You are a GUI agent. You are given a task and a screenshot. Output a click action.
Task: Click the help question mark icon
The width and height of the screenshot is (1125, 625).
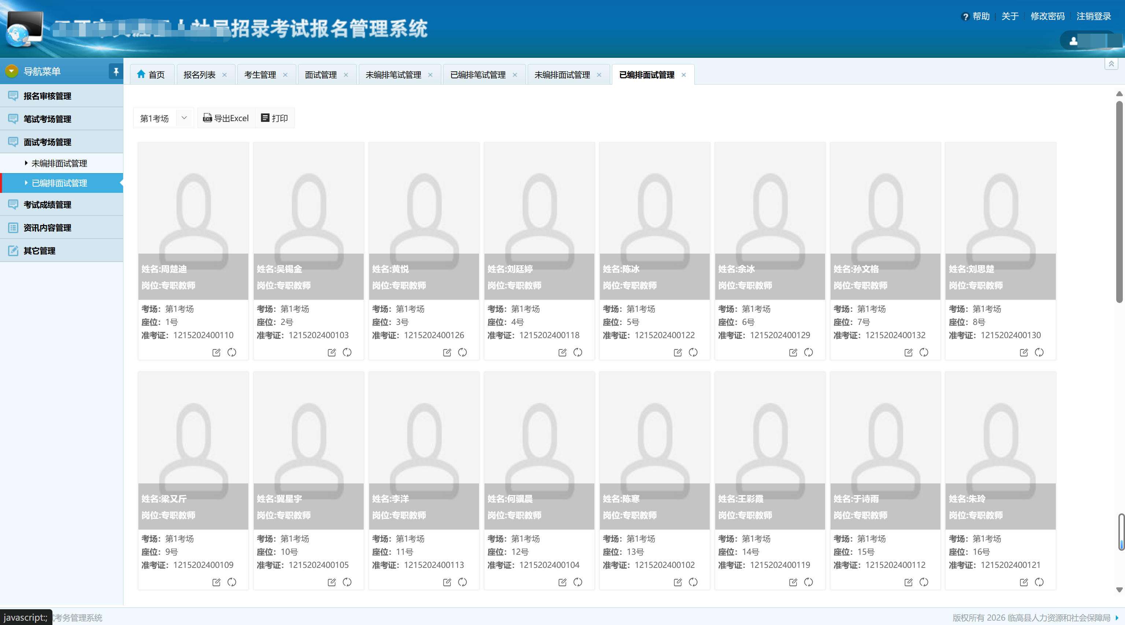pos(965,16)
